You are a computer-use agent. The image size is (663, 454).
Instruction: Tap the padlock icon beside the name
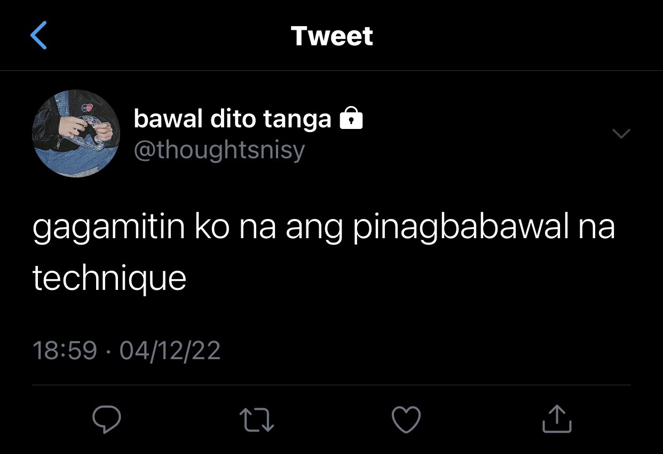[351, 118]
